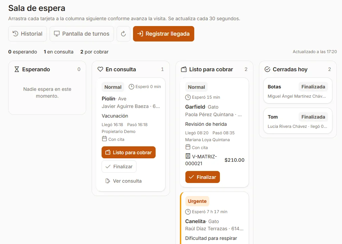Select the Canelita patient name
This screenshot has width=342, height=244.
coord(195,221)
